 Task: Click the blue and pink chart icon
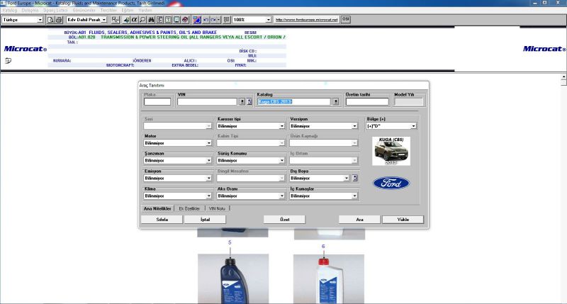197,20
